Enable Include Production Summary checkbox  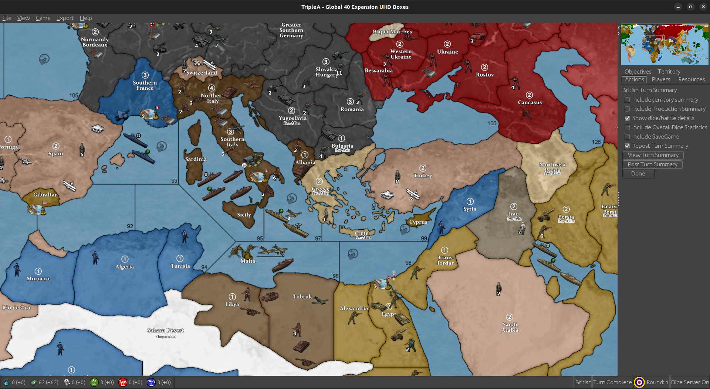click(x=627, y=109)
